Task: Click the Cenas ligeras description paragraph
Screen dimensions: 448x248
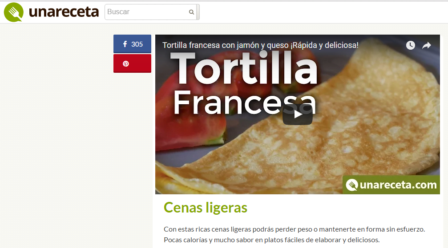Action: [x=294, y=235]
